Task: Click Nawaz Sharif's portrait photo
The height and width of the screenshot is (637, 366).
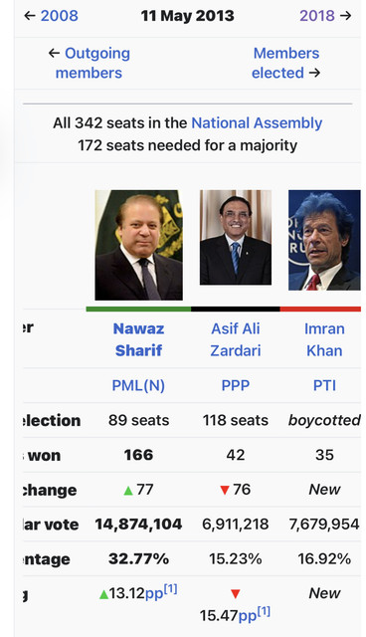Action: click(x=139, y=245)
